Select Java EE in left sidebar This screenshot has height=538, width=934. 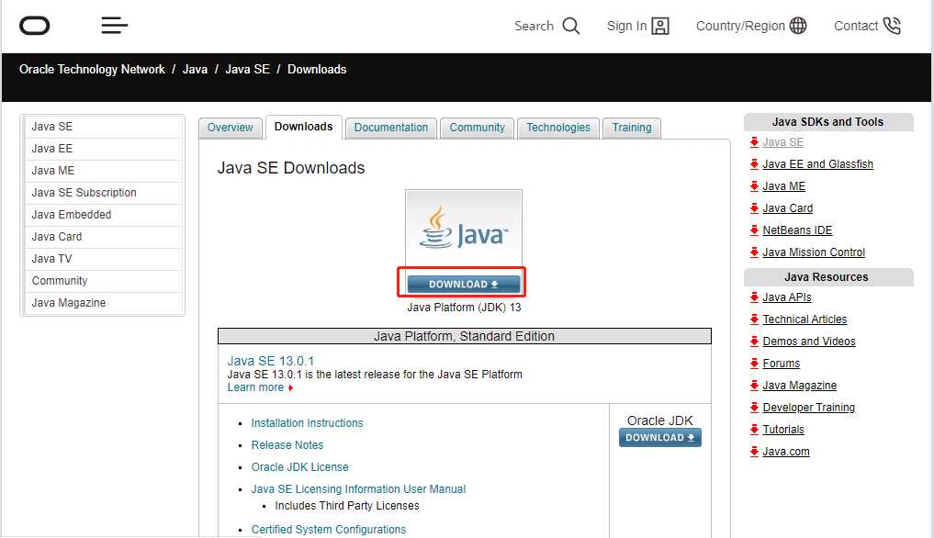(x=104, y=149)
